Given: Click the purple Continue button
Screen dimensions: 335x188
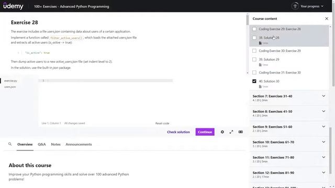Looking at the screenshot, I should (205, 132).
